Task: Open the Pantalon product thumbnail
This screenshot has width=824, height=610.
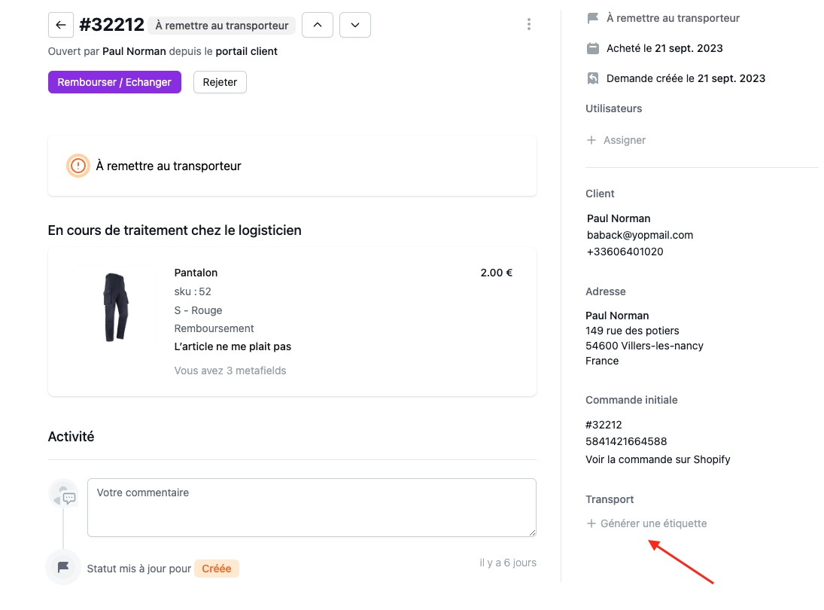Action: point(116,307)
